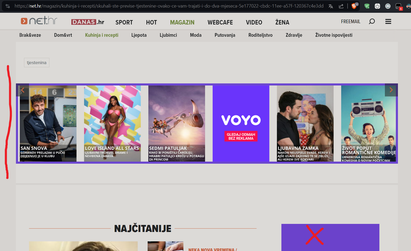Viewport: 411px width, 251px height.
Task: Open the Zdravlje subcategory
Action: coord(294,35)
